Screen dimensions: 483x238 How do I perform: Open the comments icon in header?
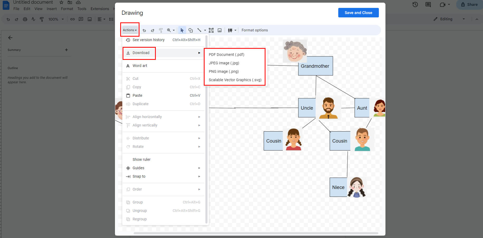click(428, 4)
